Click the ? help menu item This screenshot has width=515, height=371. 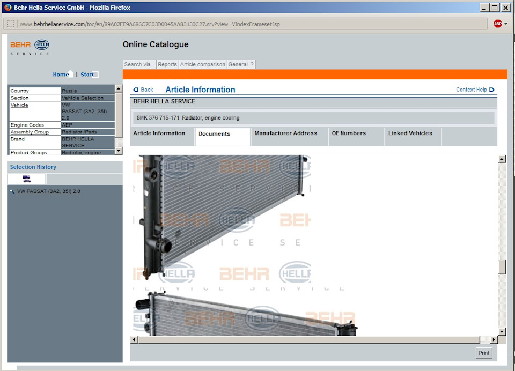pos(252,64)
